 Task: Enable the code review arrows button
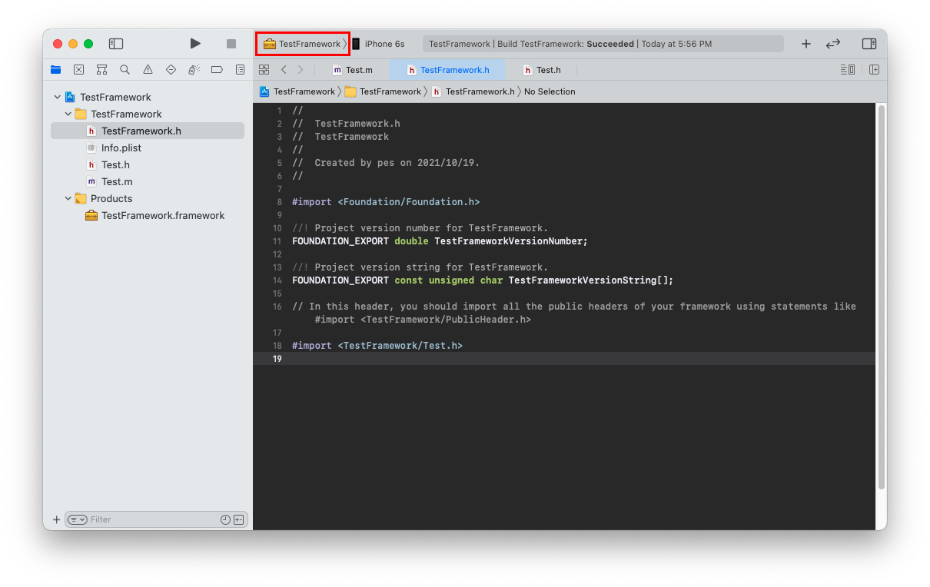pos(833,44)
